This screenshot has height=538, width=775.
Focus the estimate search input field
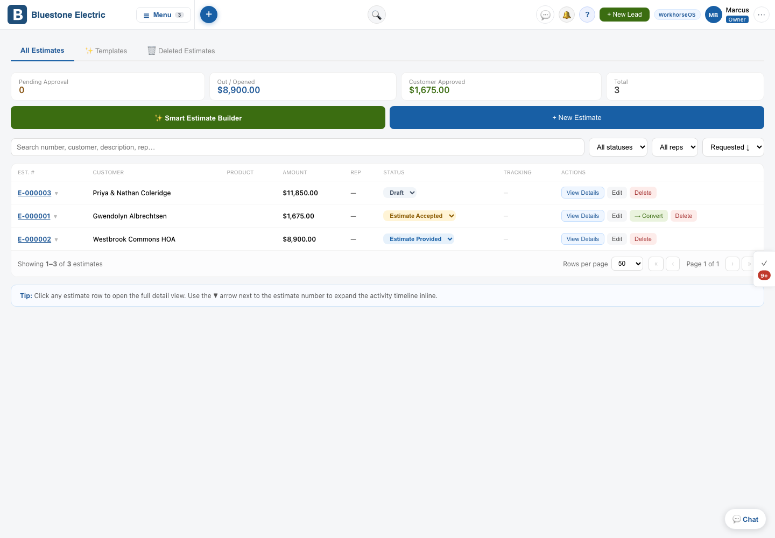tap(298, 147)
